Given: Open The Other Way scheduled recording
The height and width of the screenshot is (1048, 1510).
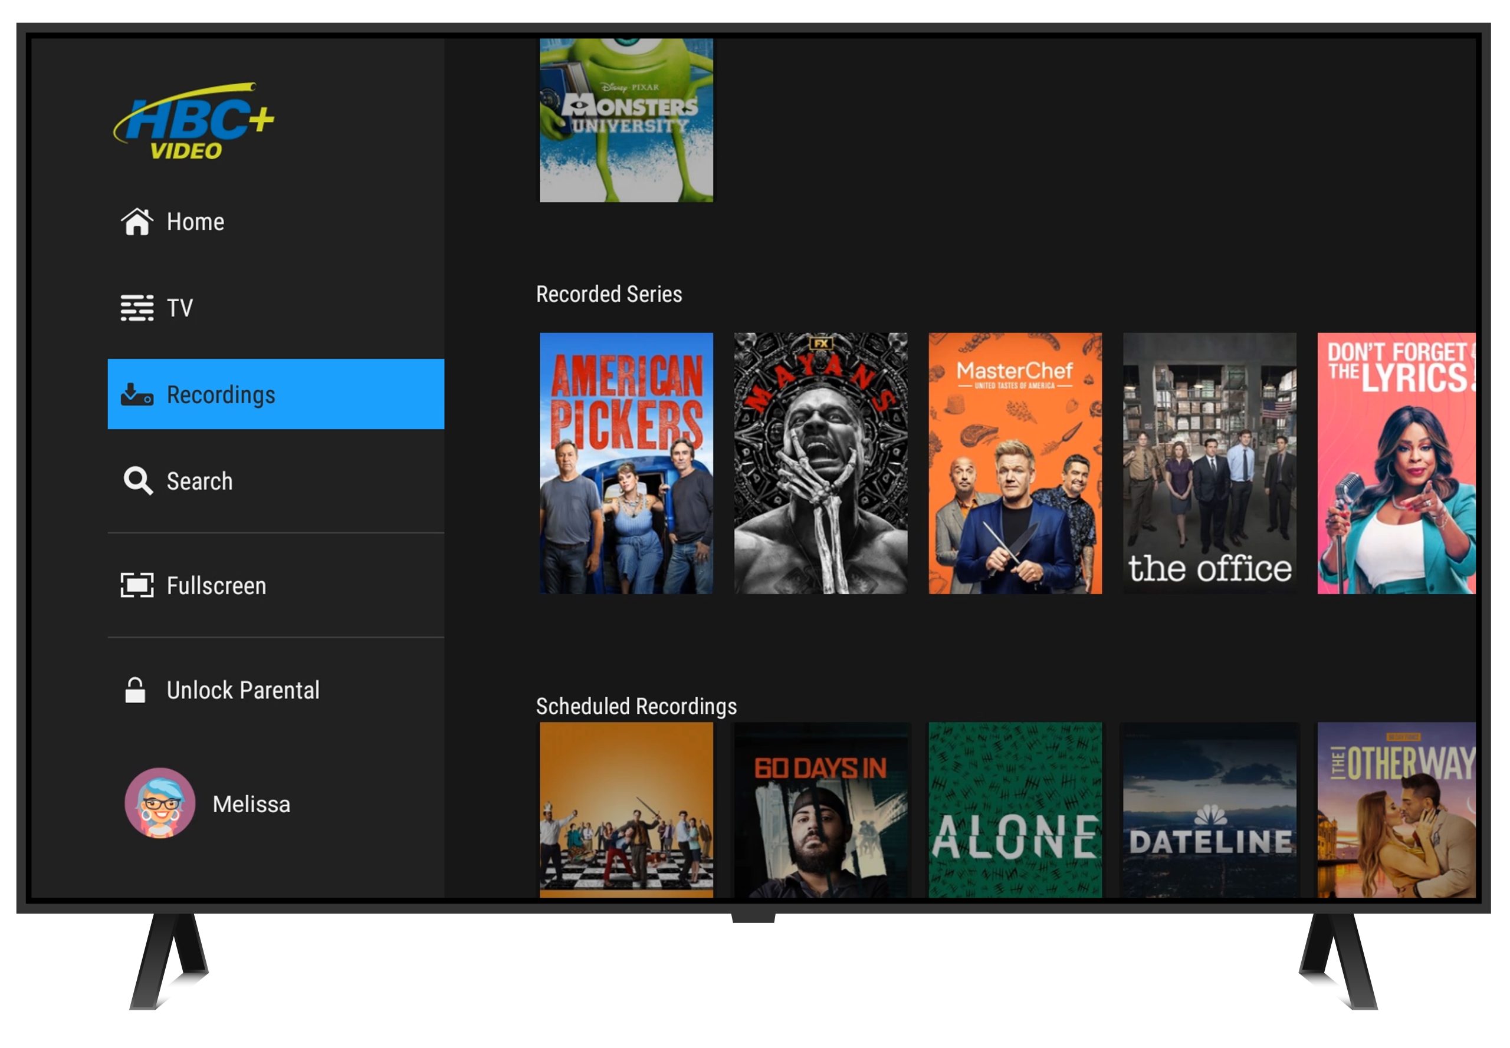Looking at the screenshot, I should coord(1396,810).
